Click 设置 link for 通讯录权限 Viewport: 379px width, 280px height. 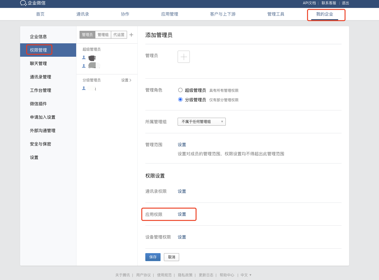tap(182, 191)
